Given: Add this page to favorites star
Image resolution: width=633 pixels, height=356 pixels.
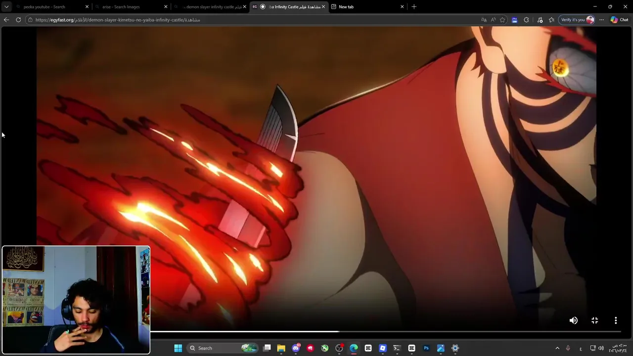Looking at the screenshot, I should 502,20.
